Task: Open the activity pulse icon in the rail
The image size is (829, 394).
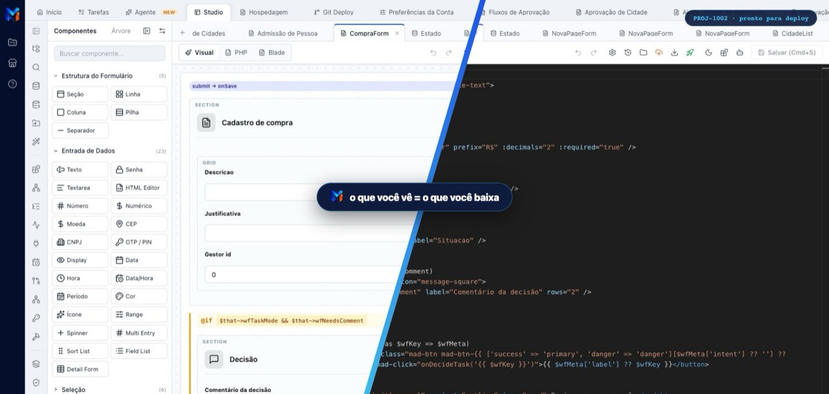Action: pyautogui.click(x=36, y=225)
